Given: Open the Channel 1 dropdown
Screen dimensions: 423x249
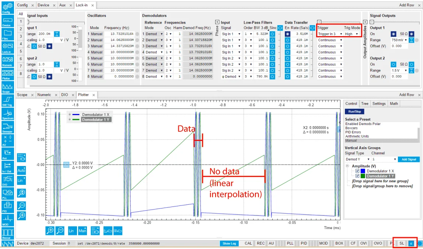Looking at the screenshot, I should [384, 159].
